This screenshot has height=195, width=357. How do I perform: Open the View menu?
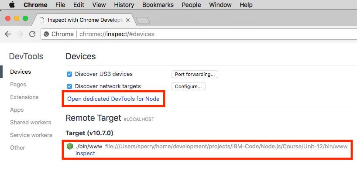click(x=99, y=5)
